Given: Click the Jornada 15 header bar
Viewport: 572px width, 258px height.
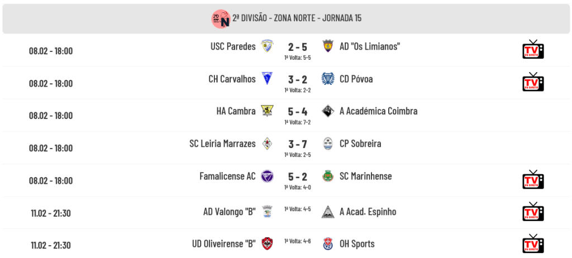Looking at the screenshot, I should (286, 18).
